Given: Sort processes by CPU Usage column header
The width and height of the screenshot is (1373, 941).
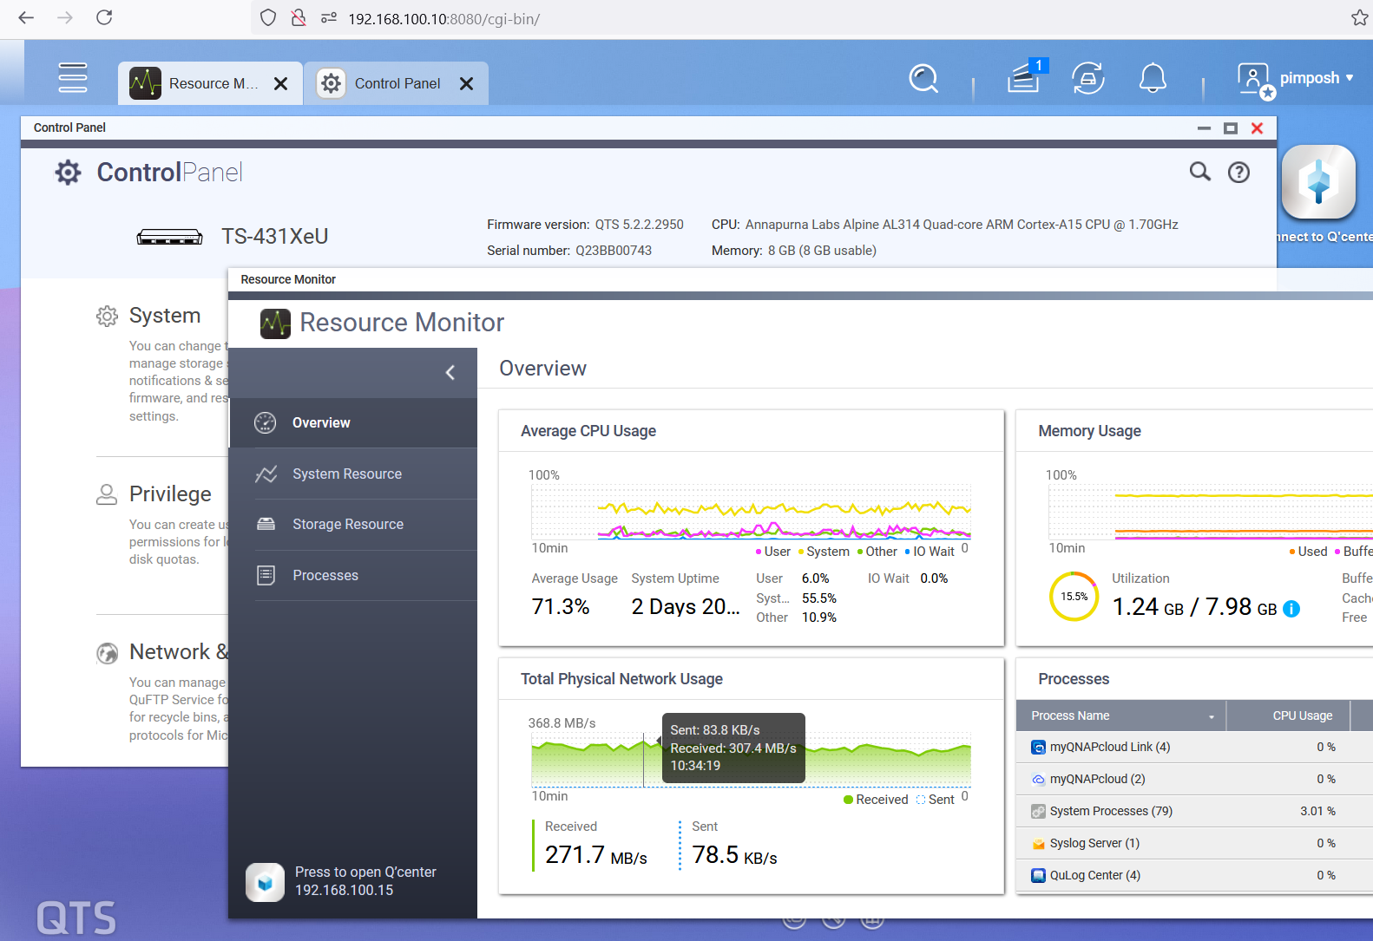Looking at the screenshot, I should point(1288,716).
